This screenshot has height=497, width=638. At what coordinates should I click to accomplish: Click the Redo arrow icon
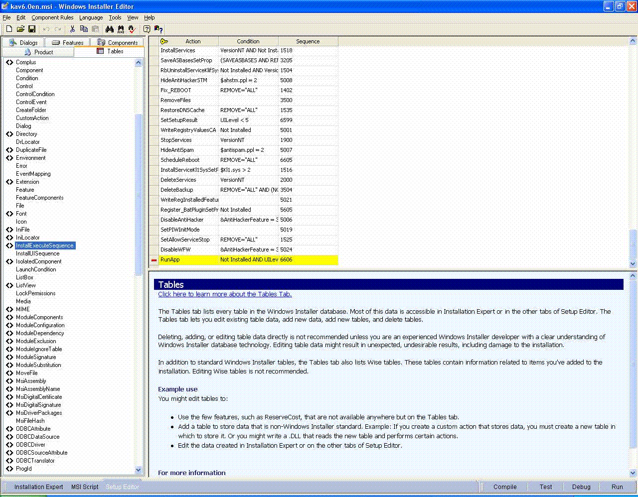click(x=58, y=29)
